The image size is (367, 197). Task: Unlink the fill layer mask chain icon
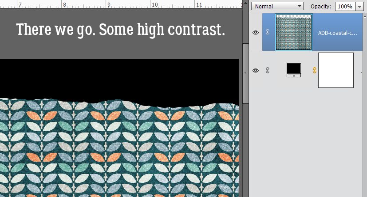(x=315, y=70)
